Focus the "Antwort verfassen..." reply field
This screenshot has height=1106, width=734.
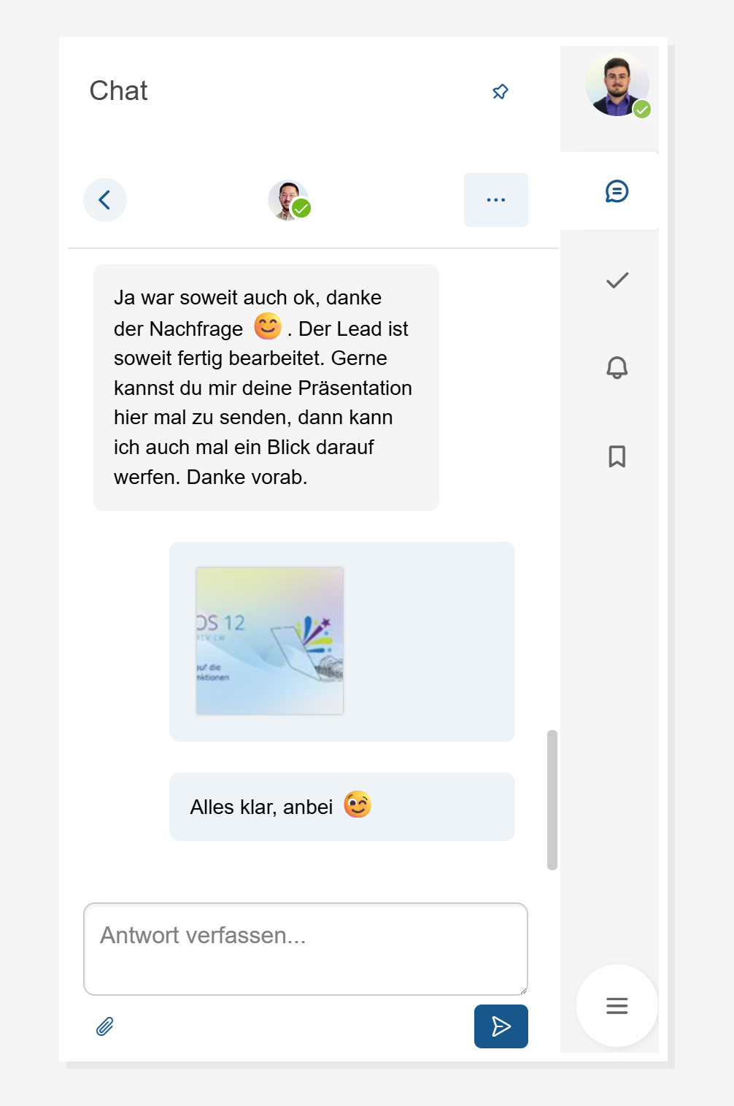(306, 949)
